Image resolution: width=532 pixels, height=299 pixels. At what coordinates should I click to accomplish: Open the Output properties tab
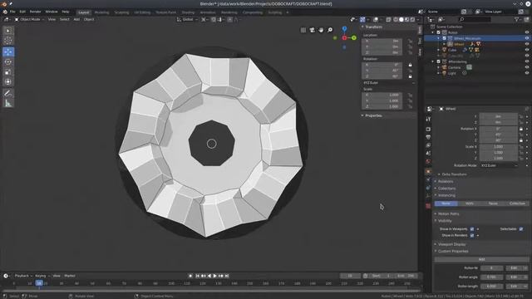point(428,137)
